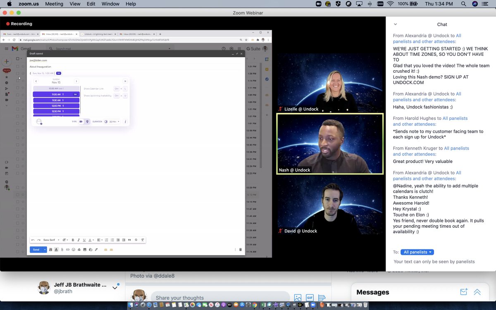Open the Apple menu
Screen dimensions: 496x310
pos(9,4)
